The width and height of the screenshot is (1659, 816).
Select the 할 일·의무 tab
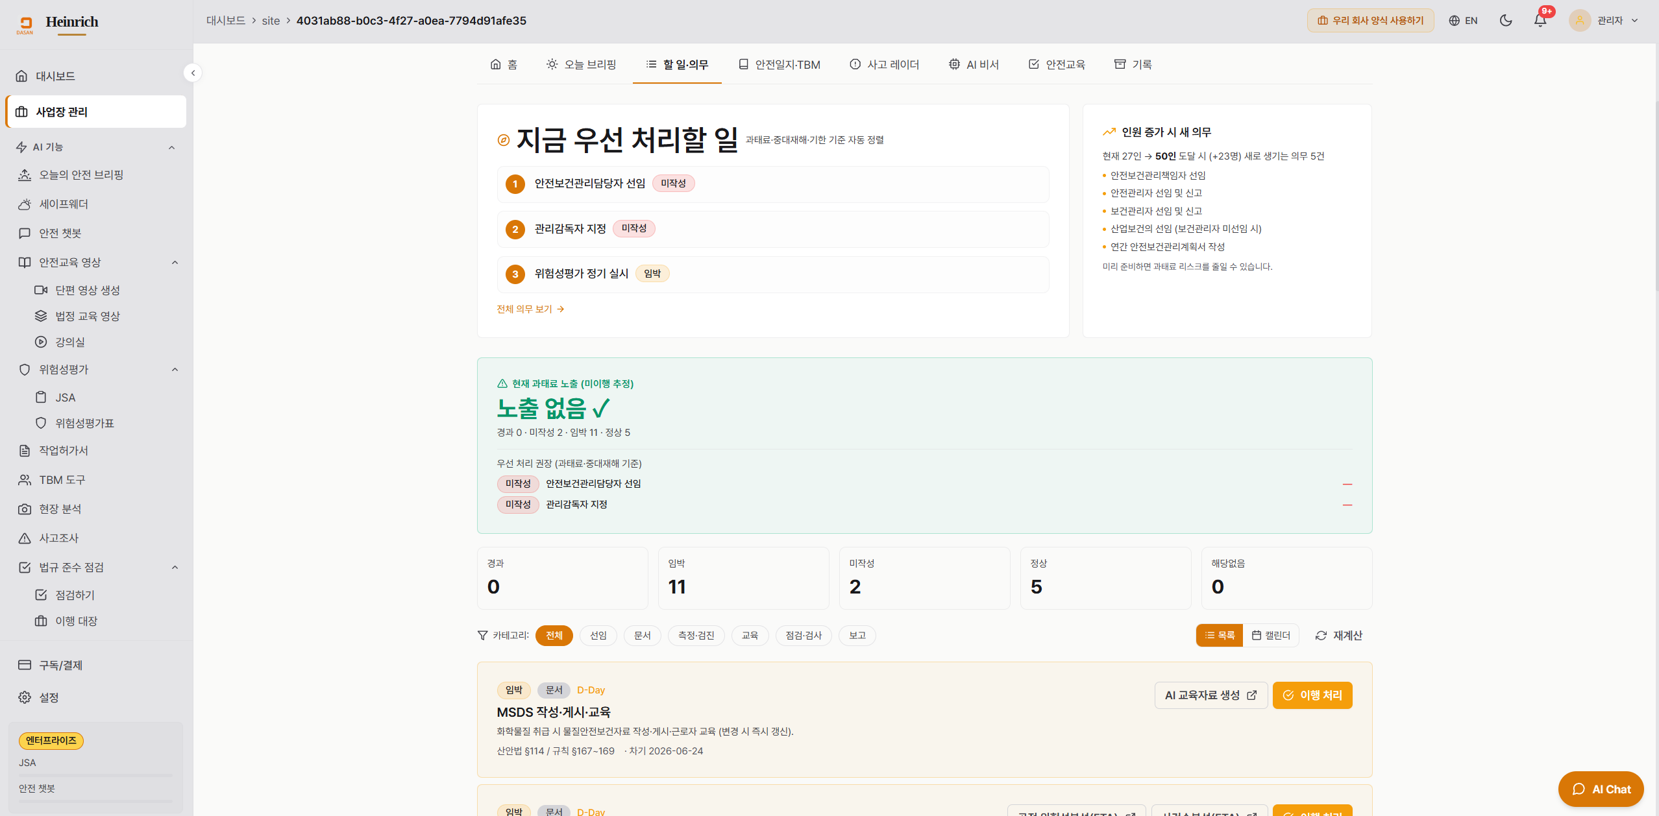pyautogui.click(x=677, y=64)
